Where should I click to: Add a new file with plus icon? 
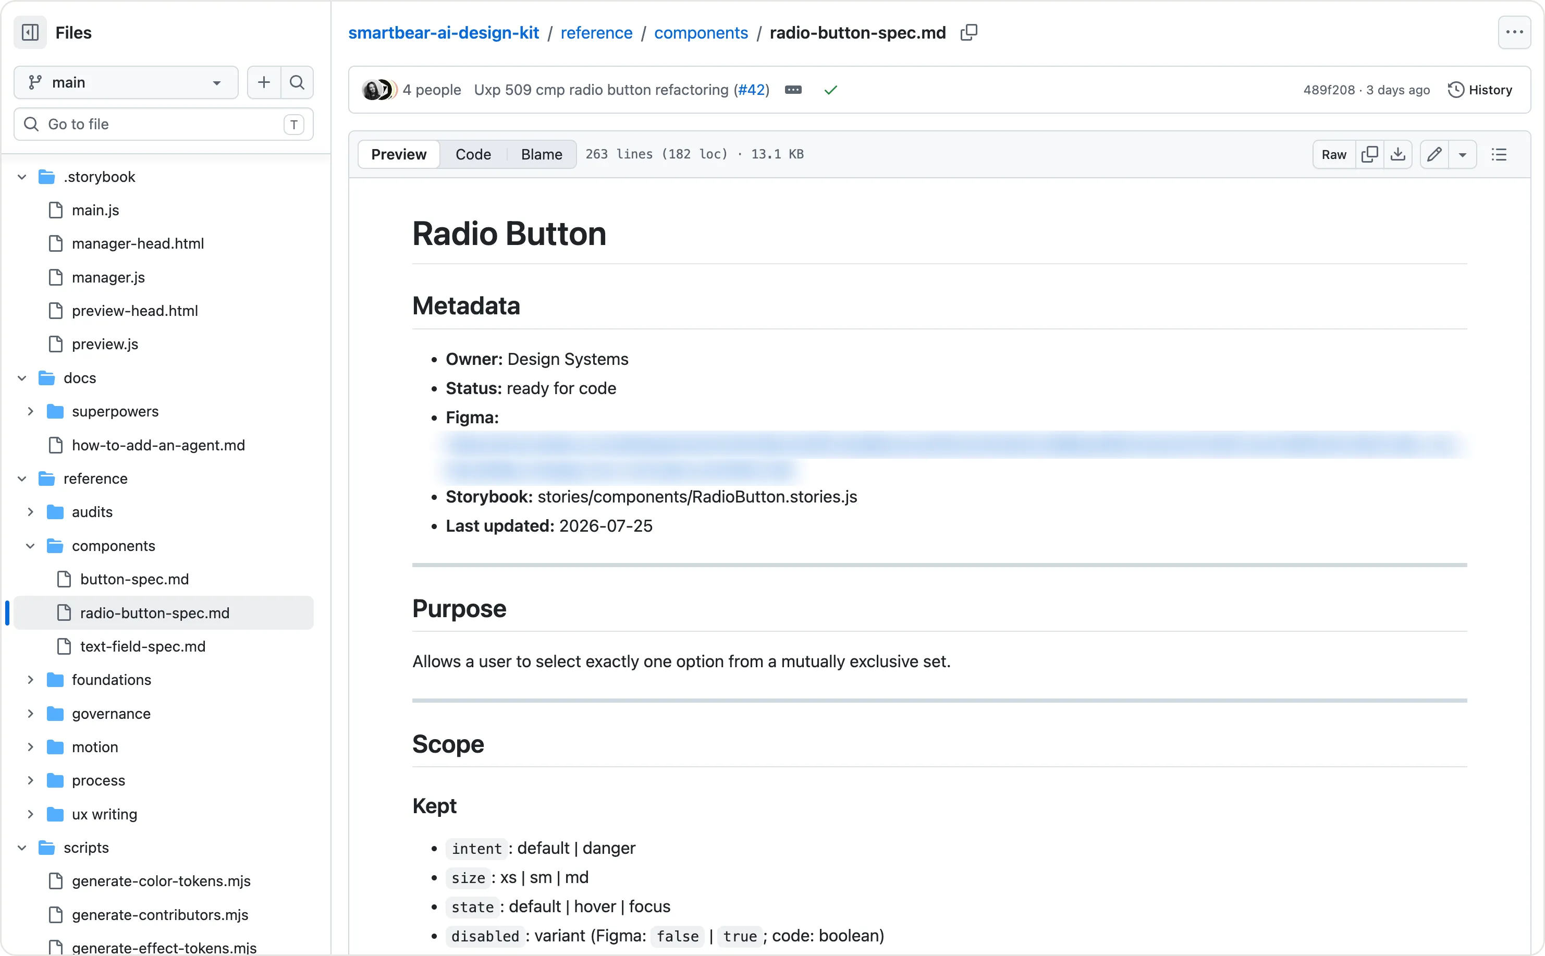coord(264,82)
